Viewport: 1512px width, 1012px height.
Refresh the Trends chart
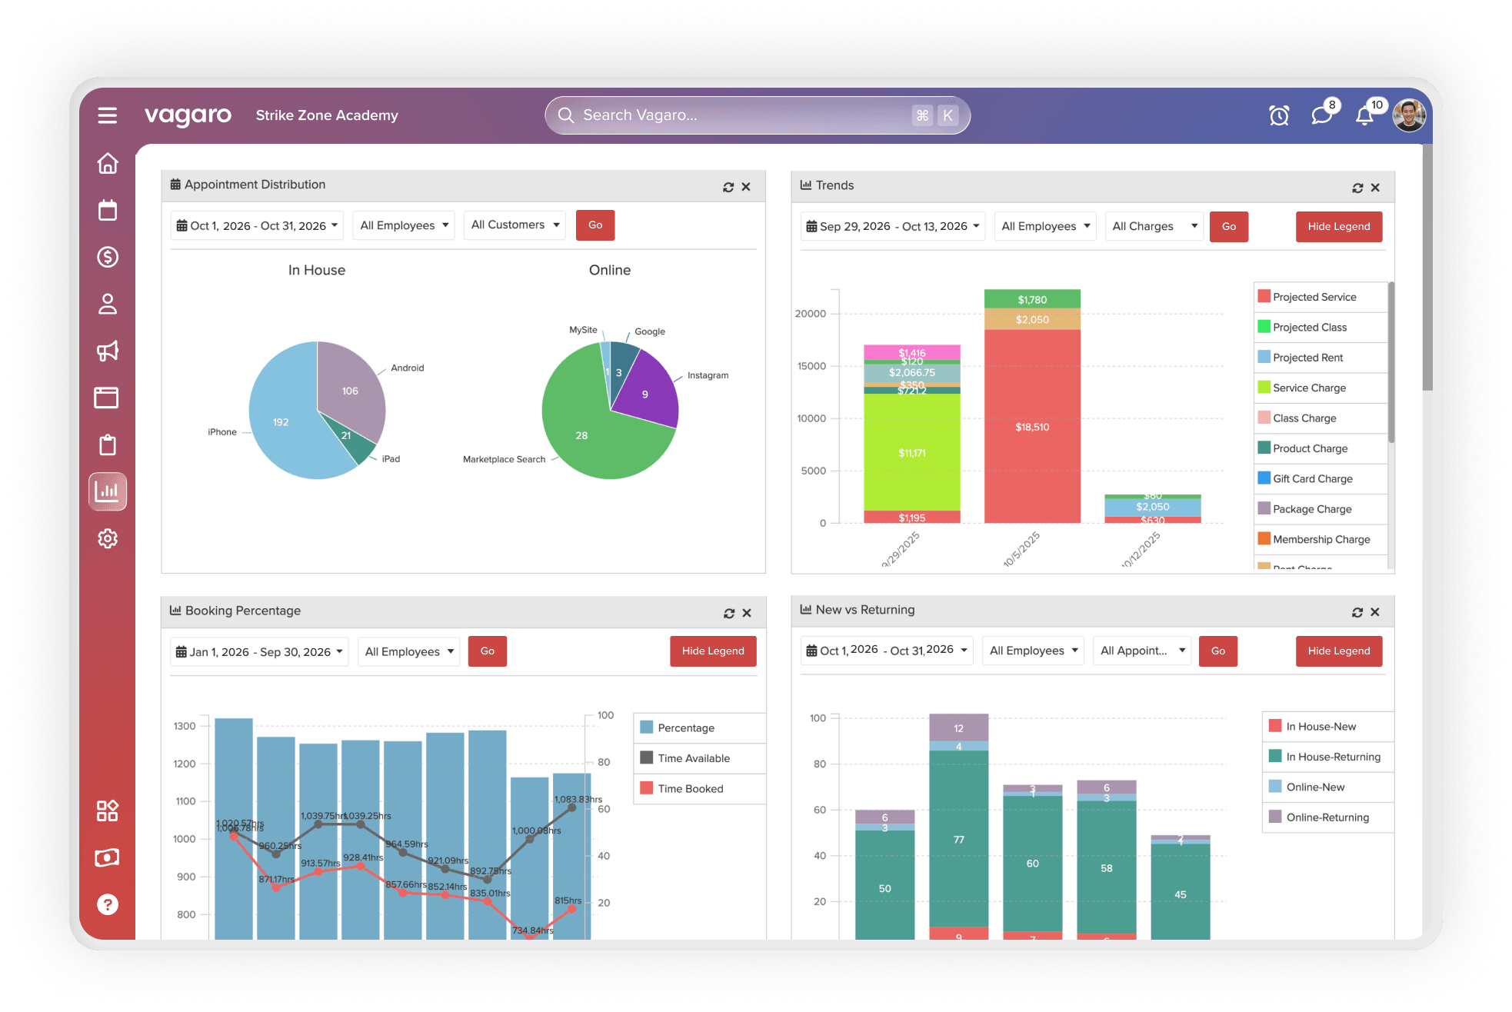1358,187
